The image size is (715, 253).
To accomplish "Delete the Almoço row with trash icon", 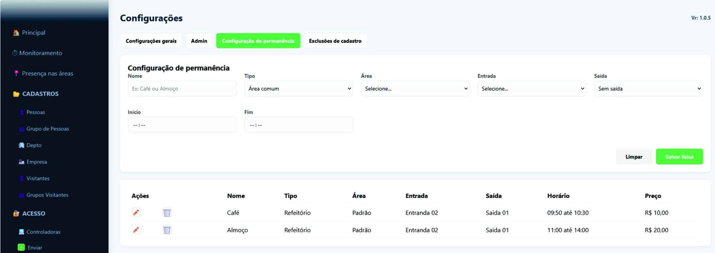I will [x=167, y=230].
